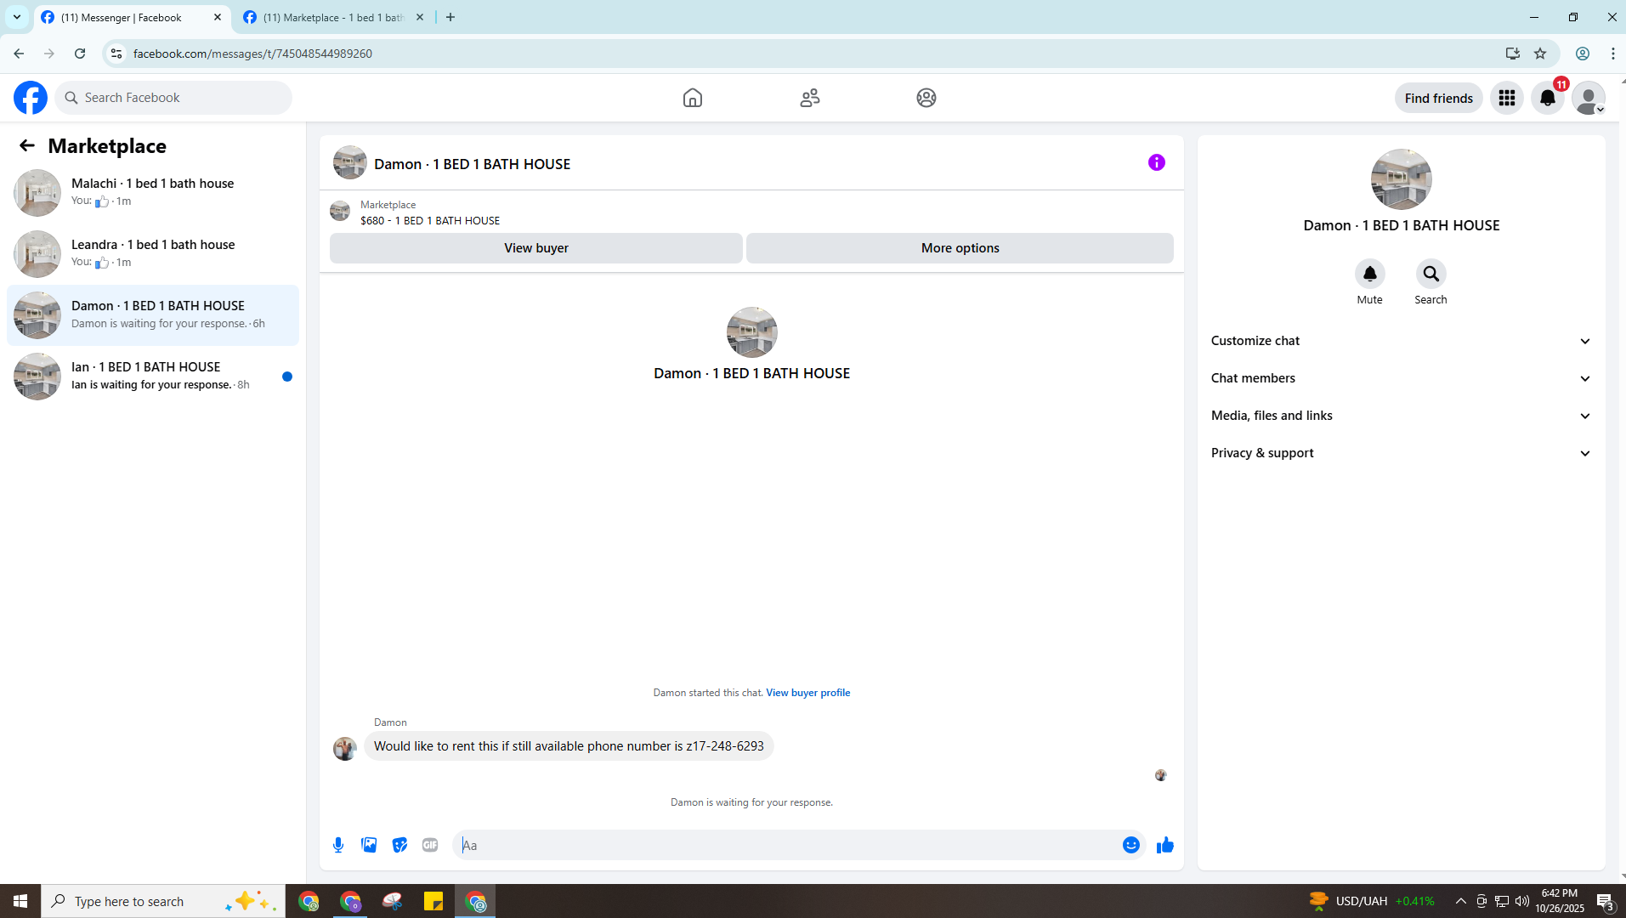Close the Marketplace browser tab
This screenshot has height=918, width=1626.
420,17
